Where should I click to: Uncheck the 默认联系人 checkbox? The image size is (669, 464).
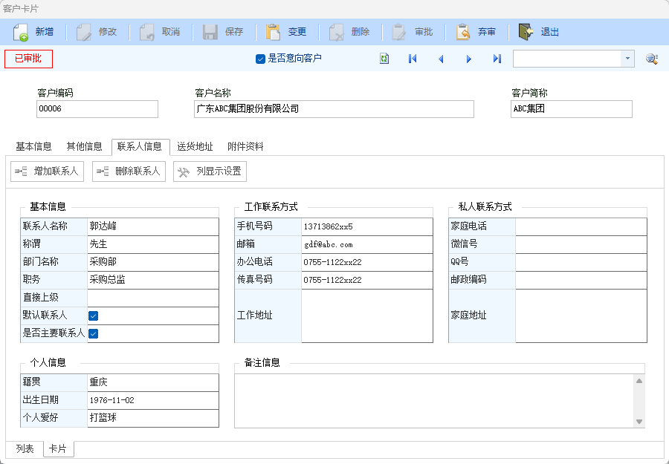pos(94,316)
